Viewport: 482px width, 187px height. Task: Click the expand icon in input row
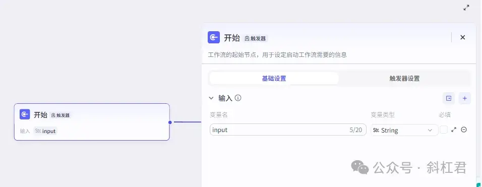(x=454, y=130)
